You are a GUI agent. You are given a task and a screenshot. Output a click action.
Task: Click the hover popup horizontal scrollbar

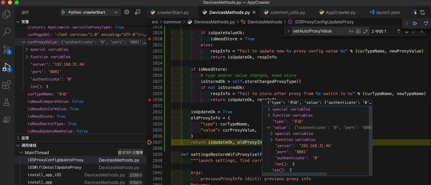click(295, 174)
